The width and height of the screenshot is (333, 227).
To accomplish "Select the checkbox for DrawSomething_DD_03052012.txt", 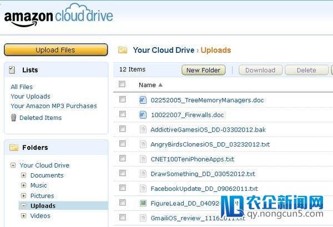I will coord(123,173).
